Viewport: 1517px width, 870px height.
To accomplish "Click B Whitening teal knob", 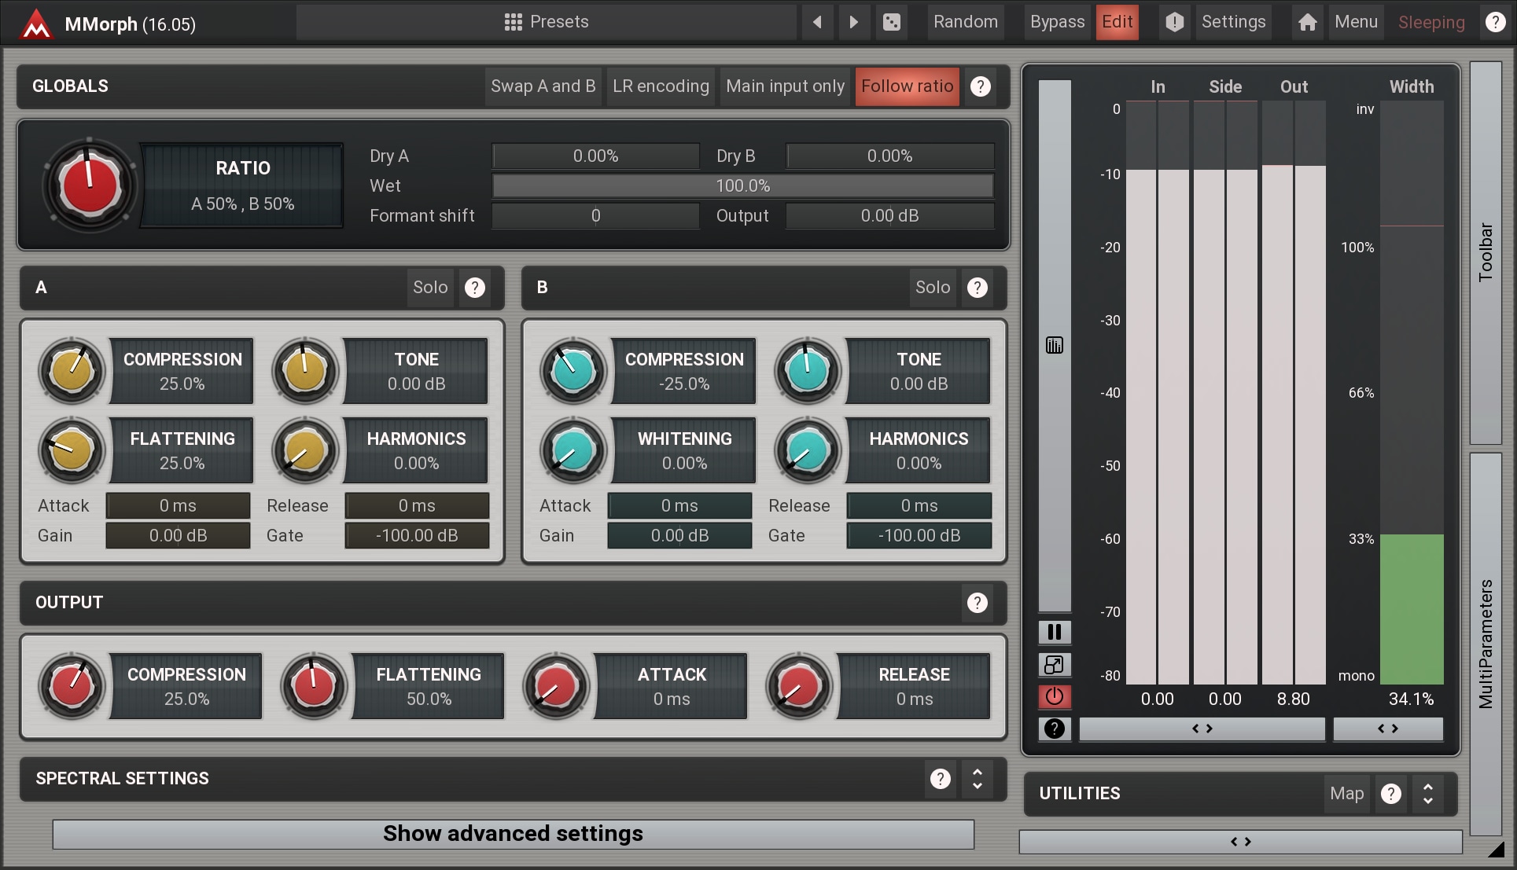I will click(573, 450).
